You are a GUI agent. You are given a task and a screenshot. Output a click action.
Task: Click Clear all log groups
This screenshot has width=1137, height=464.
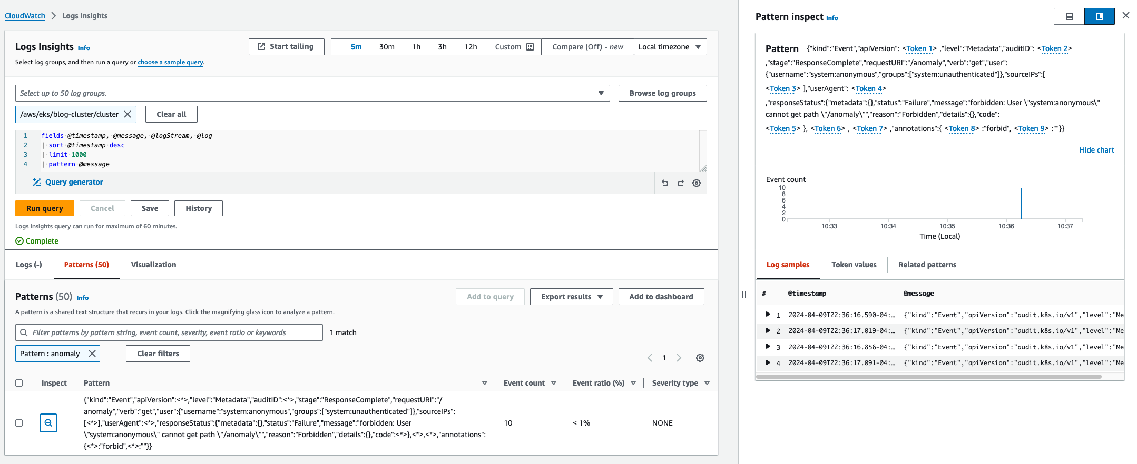(x=171, y=114)
